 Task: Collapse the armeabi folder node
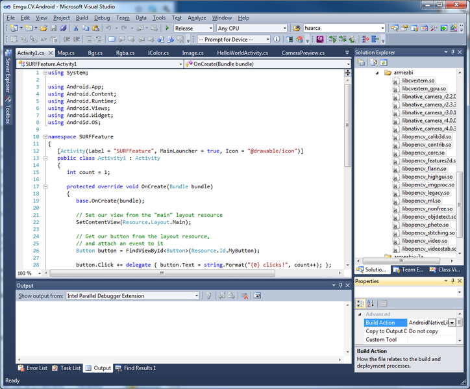point(377,73)
